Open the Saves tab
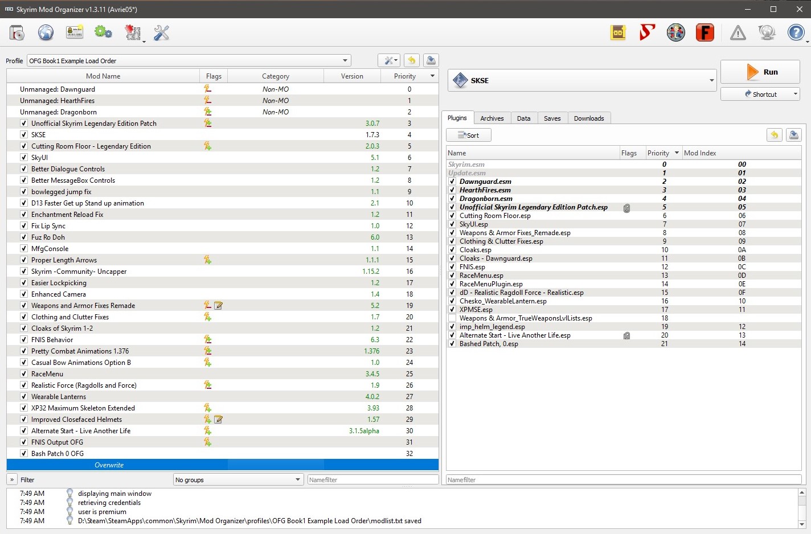This screenshot has height=534, width=811. pos(552,118)
